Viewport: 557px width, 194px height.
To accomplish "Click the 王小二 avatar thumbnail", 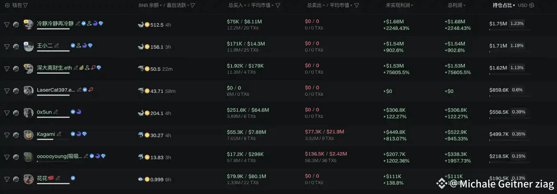I will (29, 47).
